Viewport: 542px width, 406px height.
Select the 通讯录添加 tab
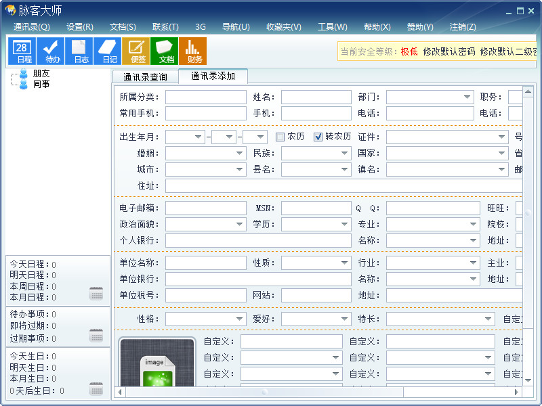pyautogui.click(x=213, y=76)
